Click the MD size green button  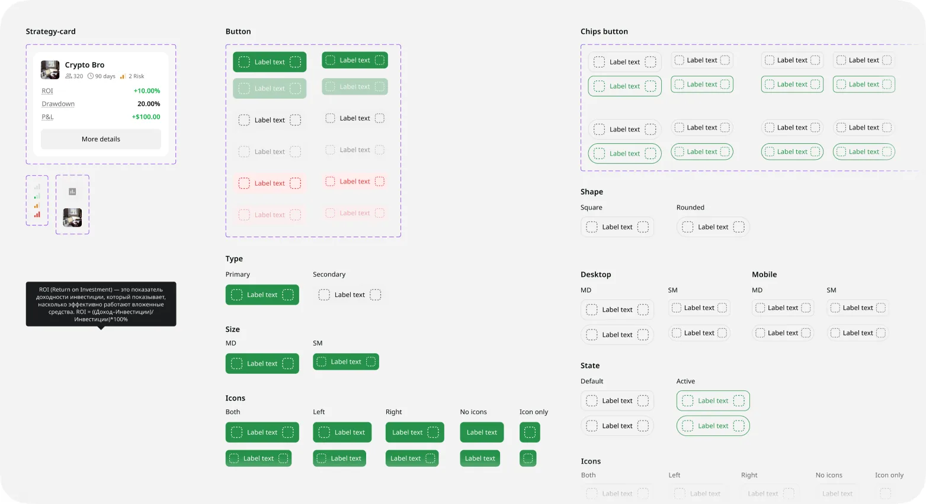pos(262,364)
